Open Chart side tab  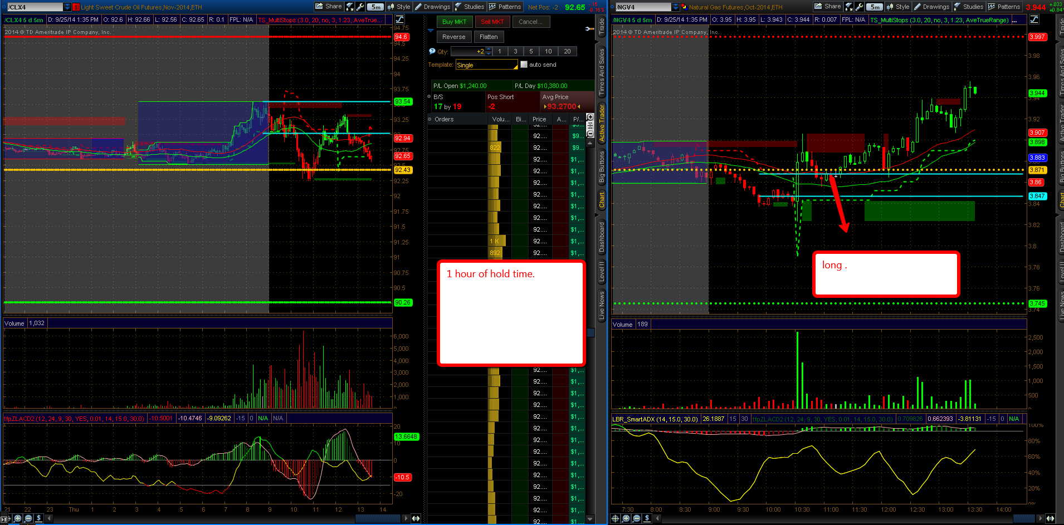click(x=602, y=200)
